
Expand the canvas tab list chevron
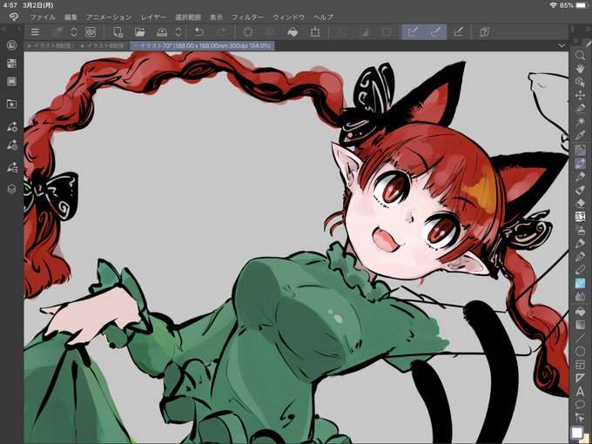coord(562,45)
